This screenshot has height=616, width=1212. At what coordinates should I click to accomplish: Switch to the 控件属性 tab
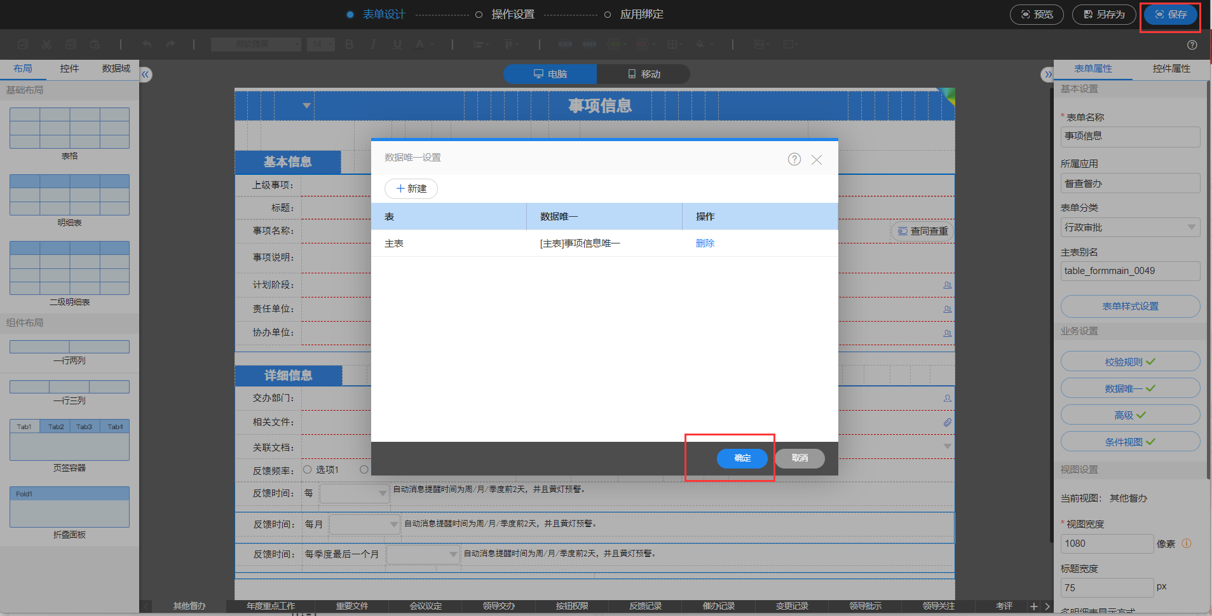[1171, 69]
